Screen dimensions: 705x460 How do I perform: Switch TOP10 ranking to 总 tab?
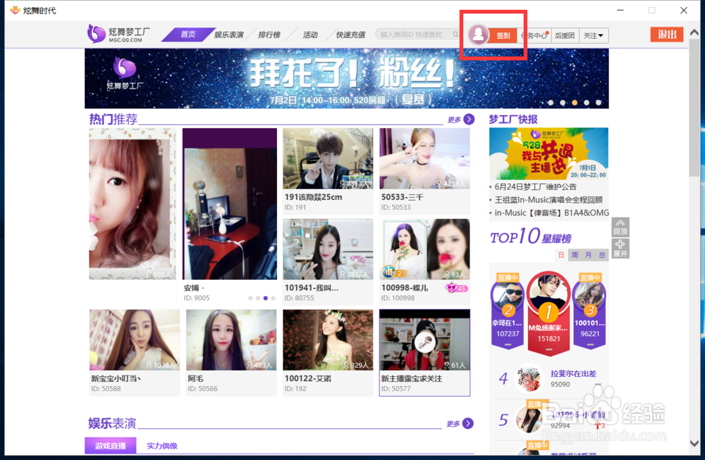601,255
